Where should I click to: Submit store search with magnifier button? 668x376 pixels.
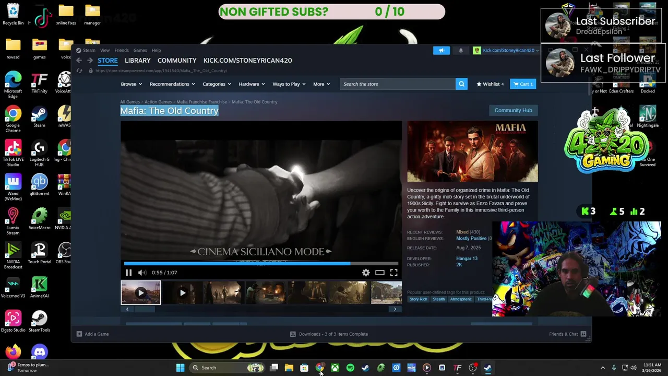(x=461, y=84)
